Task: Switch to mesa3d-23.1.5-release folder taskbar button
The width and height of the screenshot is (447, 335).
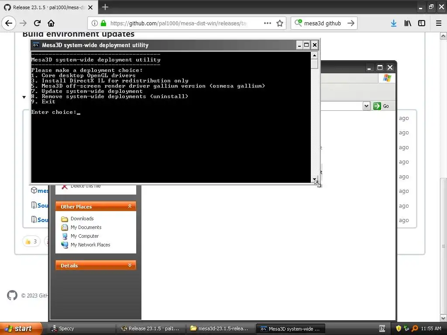Action: pos(220,329)
